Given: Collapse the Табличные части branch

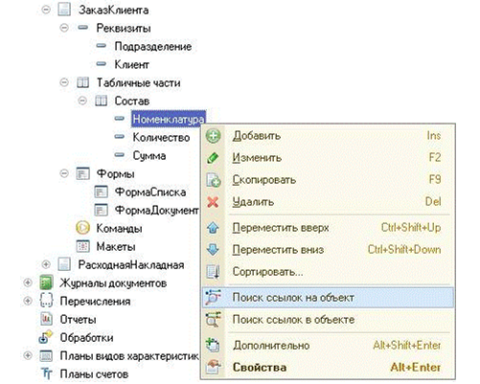Looking at the screenshot, I should (x=64, y=82).
